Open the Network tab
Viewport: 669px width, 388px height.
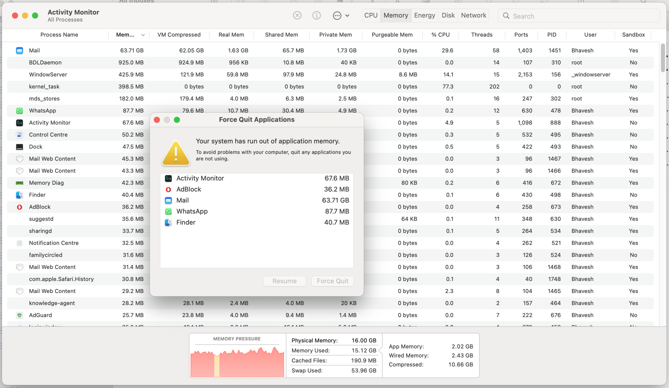[x=473, y=15]
